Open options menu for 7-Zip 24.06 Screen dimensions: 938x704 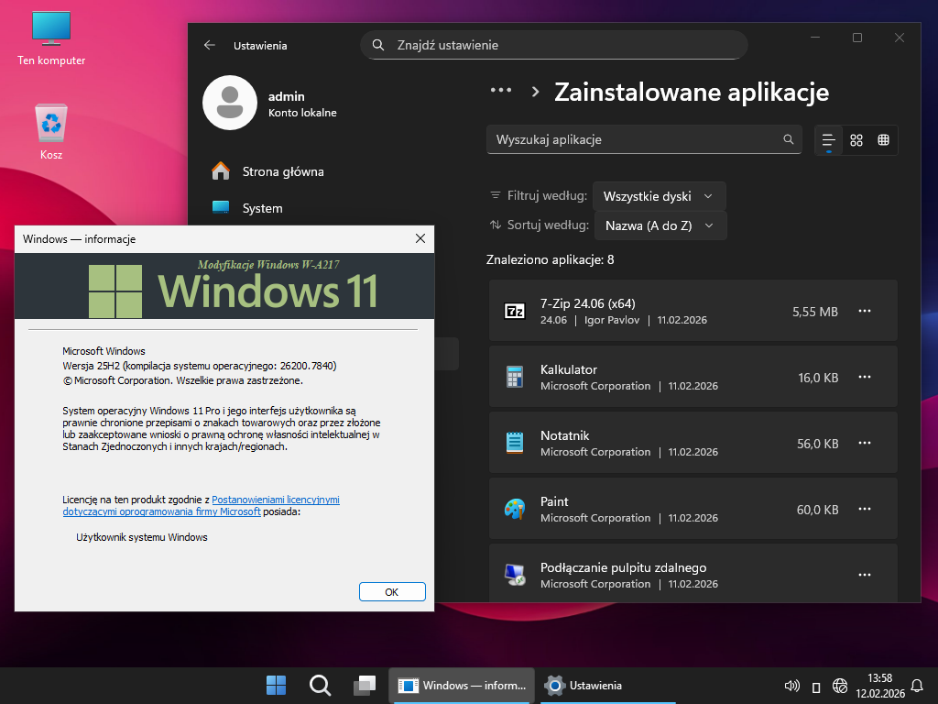click(864, 312)
